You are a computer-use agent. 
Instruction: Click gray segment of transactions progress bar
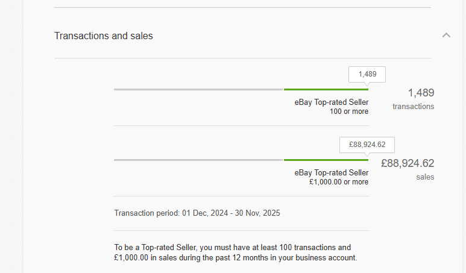(198, 89)
